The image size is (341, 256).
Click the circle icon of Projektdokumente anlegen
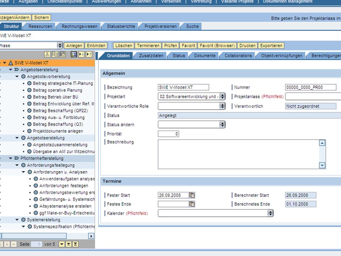click(29, 131)
